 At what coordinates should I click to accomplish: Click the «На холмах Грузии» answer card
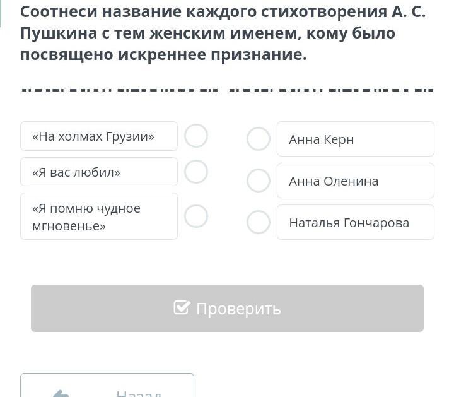[99, 136]
